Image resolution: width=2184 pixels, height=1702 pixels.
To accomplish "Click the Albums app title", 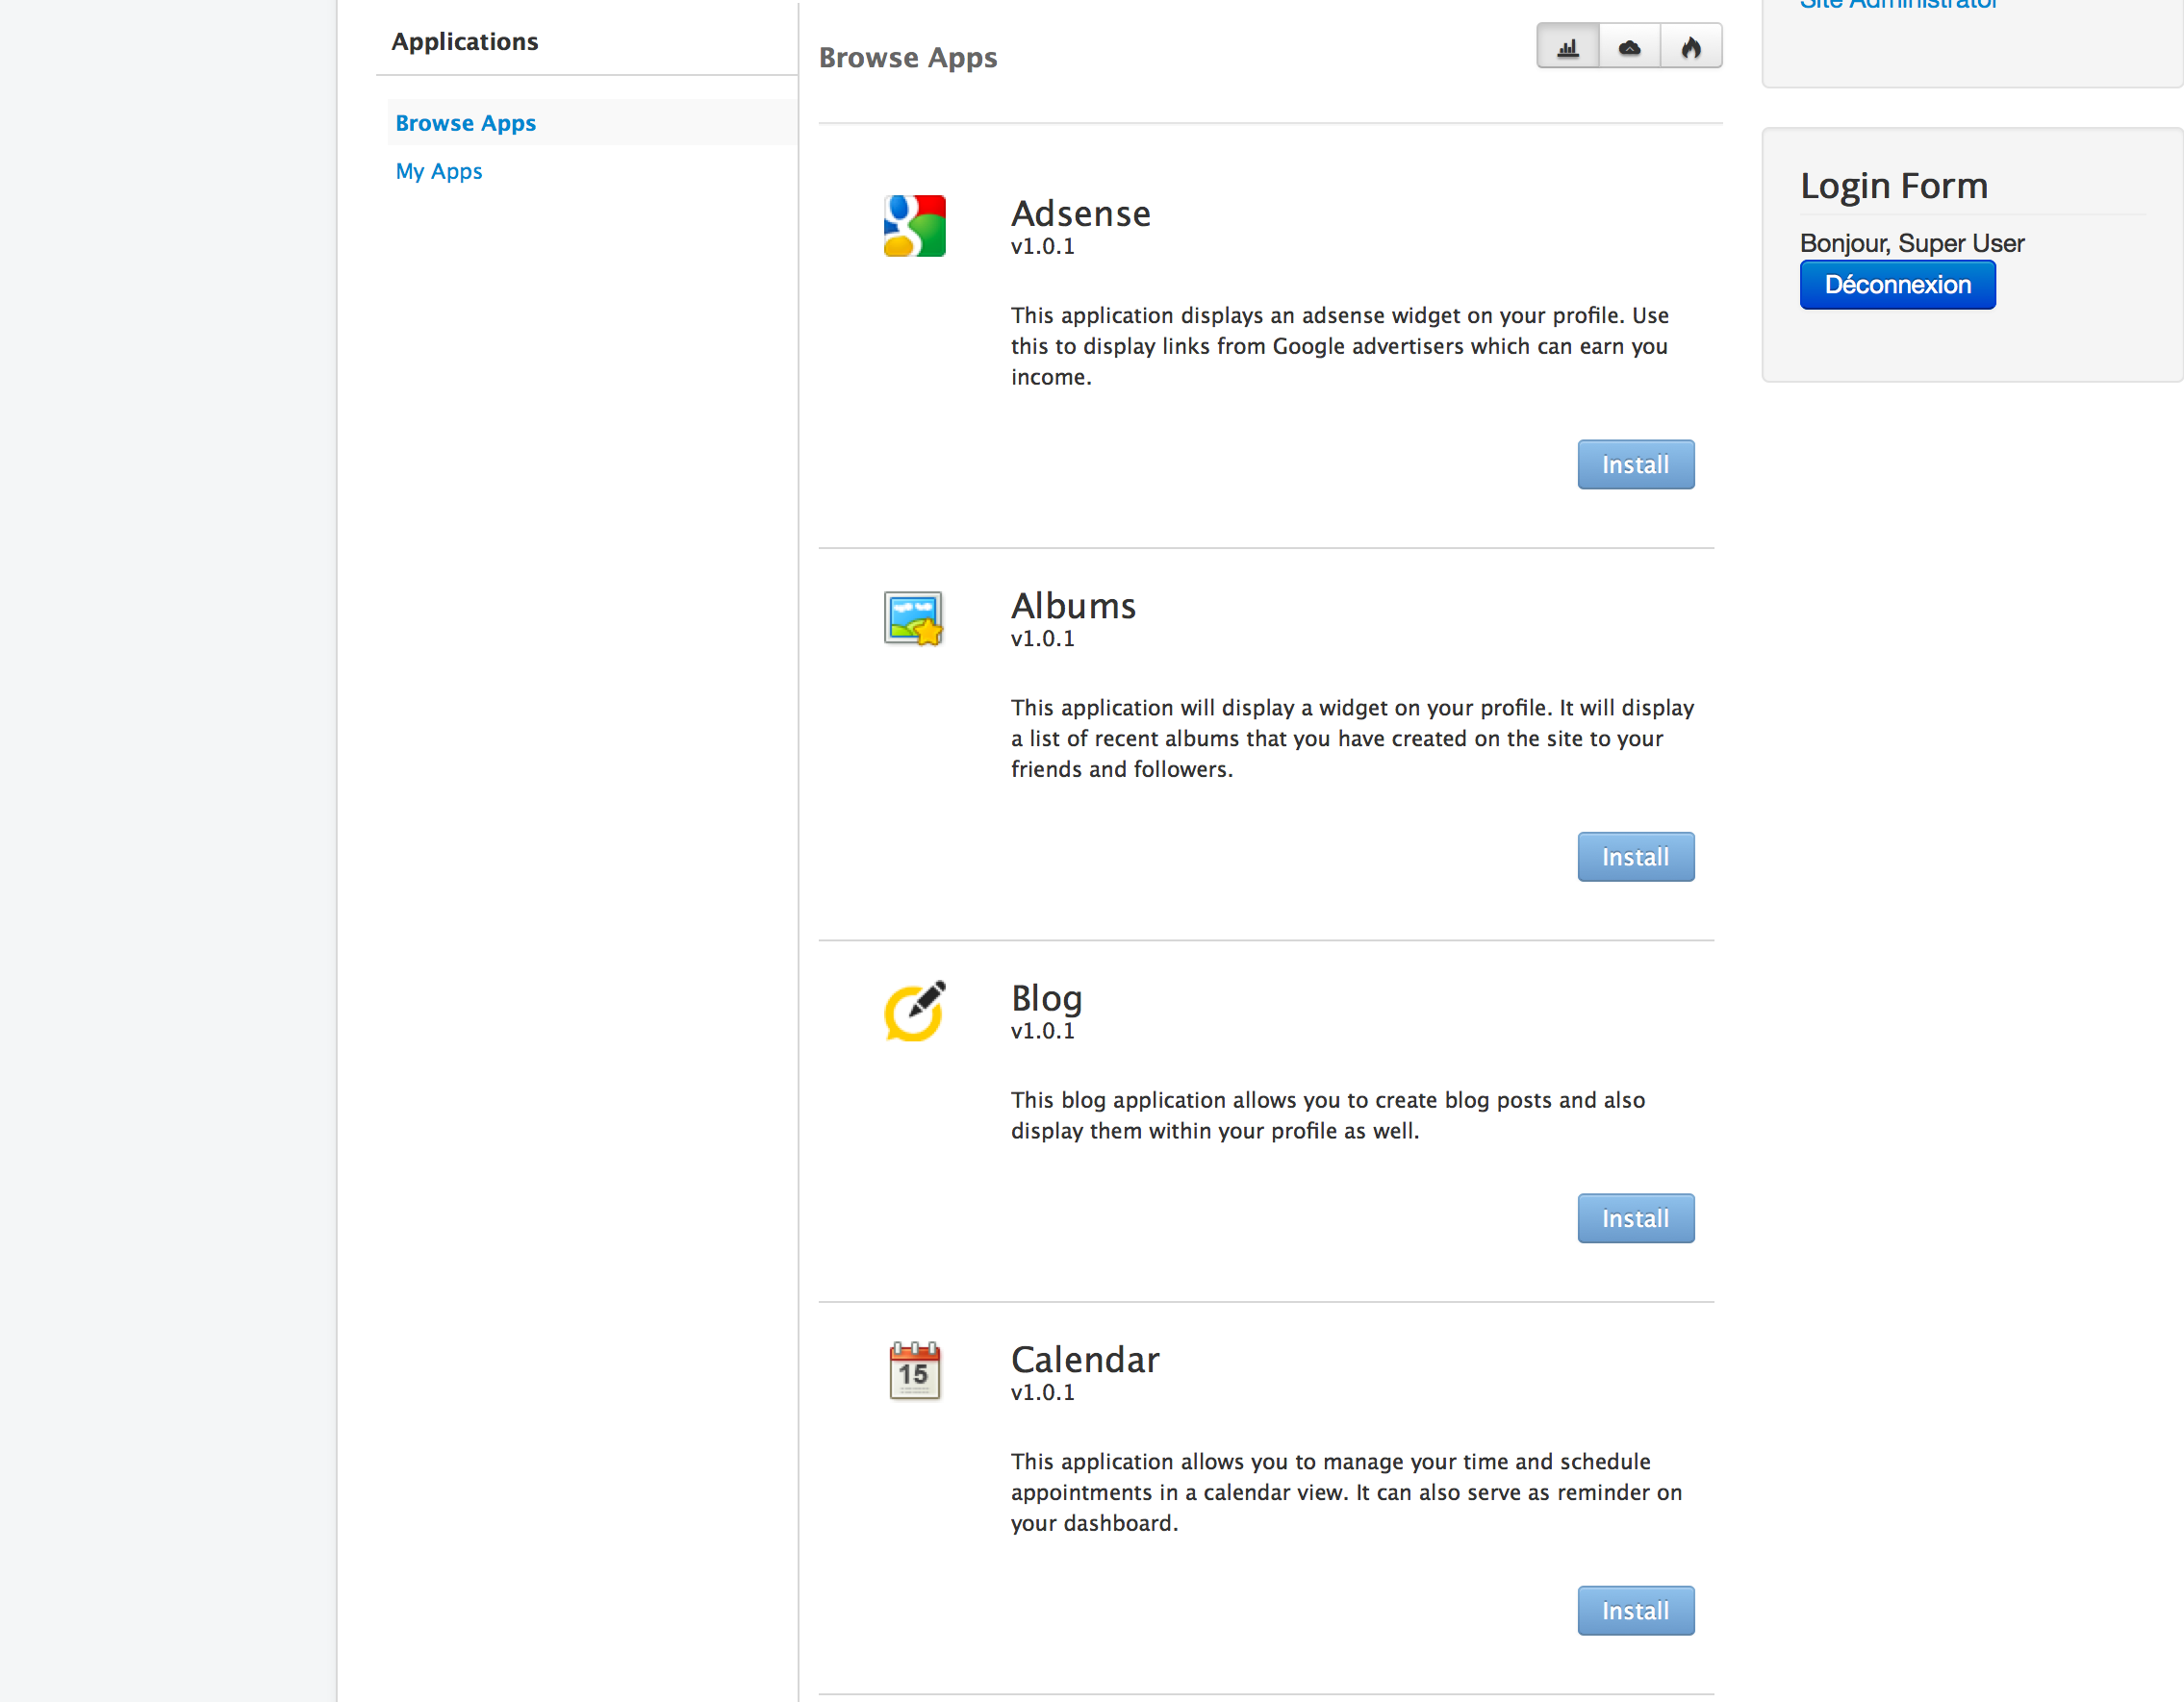I will pos(1073,607).
